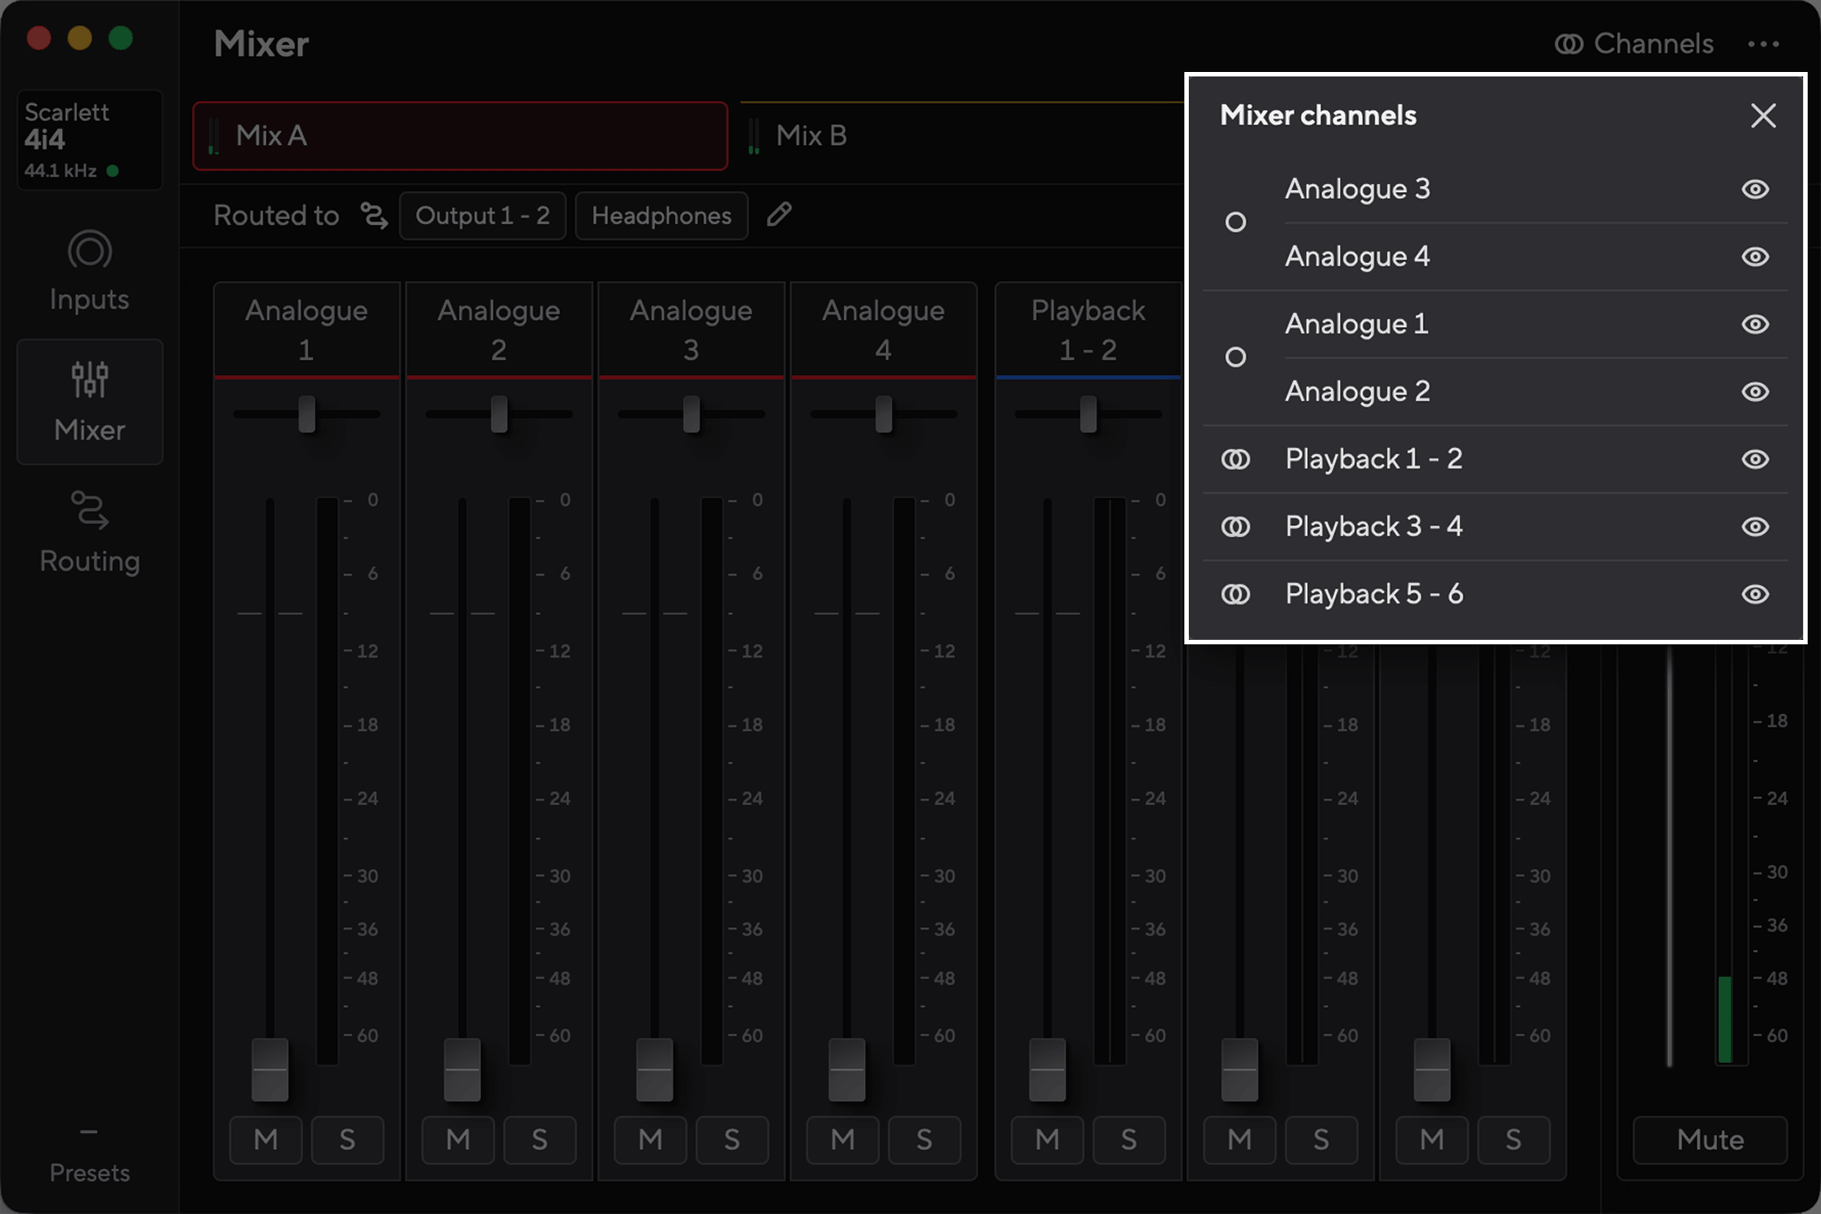1821x1214 pixels.
Task: Open the three-dots more options menu
Action: tap(1763, 44)
